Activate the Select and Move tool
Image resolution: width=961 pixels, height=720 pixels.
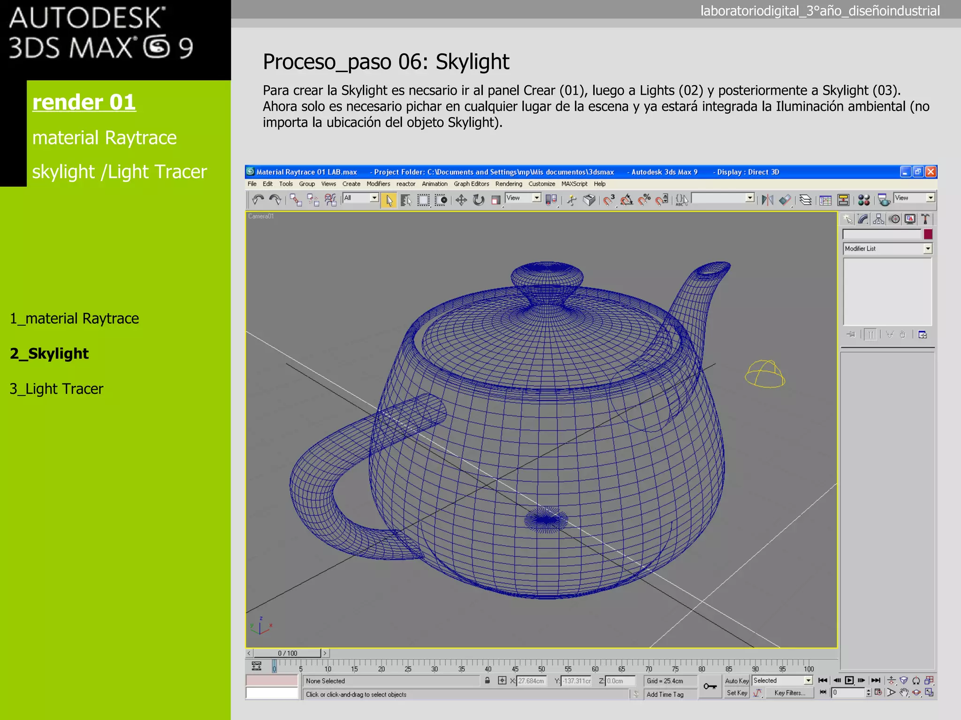pos(461,200)
